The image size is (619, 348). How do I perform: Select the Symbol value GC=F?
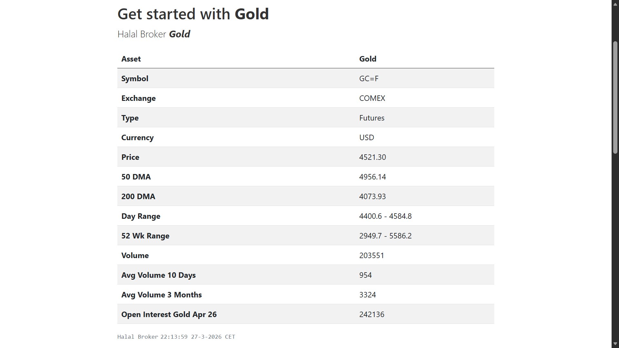point(369,79)
